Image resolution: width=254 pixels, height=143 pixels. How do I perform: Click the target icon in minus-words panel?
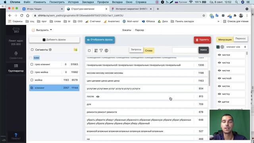222,47
